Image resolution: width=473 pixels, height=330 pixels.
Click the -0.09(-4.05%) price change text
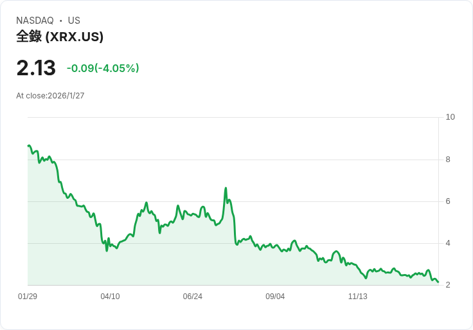[x=103, y=68]
